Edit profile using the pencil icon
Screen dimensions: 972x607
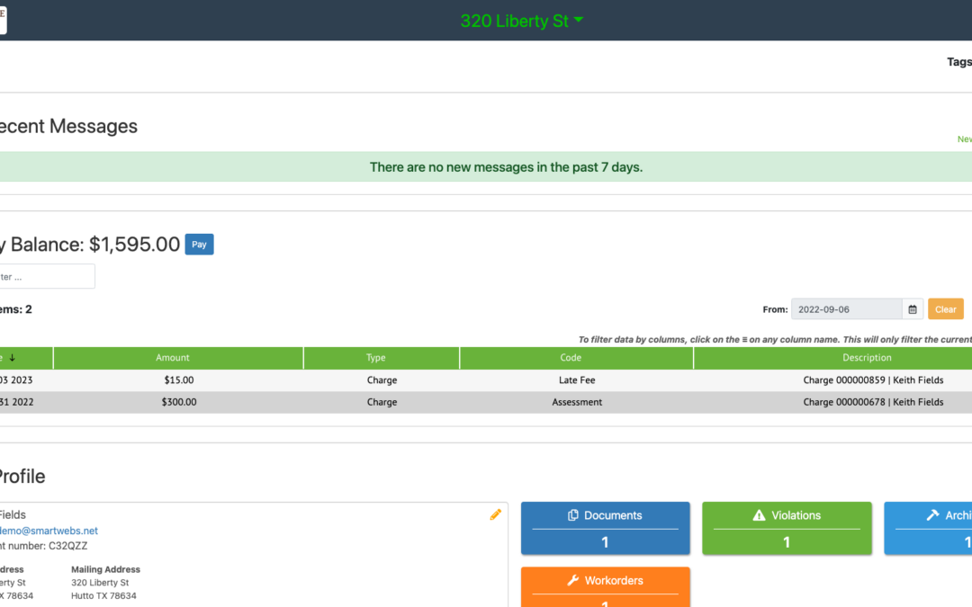point(495,514)
